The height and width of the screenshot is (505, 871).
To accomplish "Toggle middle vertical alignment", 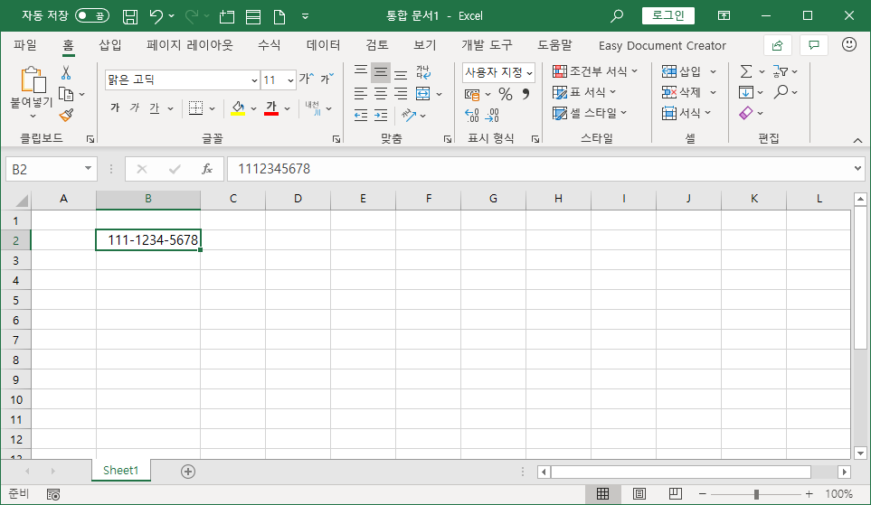I will point(381,72).
